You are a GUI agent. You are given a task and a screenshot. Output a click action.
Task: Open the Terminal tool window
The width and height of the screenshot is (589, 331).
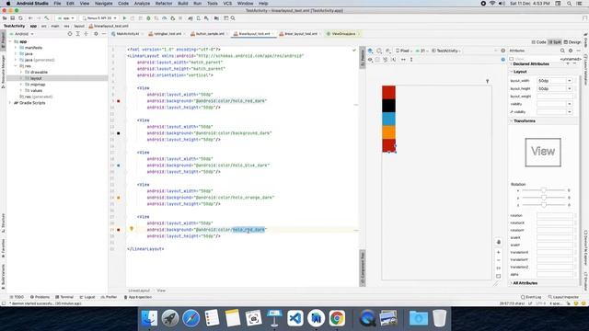[64, 297]
